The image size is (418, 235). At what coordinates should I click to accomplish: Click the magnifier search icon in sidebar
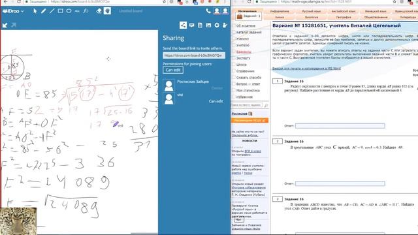266,106
